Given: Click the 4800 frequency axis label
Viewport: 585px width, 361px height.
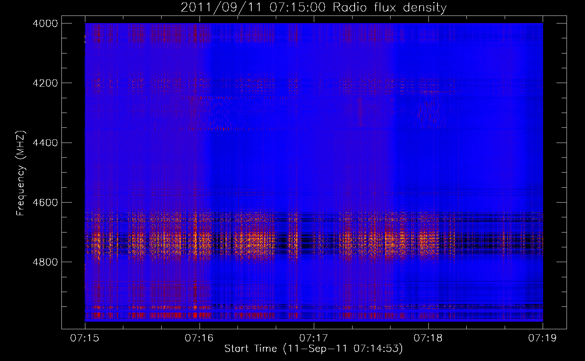Looking at the screenshot, I should tap(45, 262).
